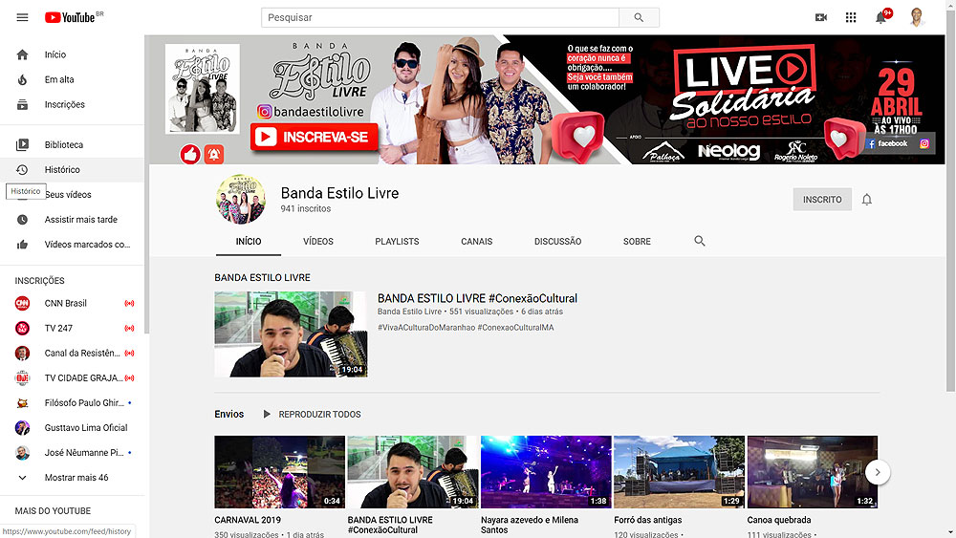956x538 pixels.
Task: Switch to the DISCUSSÃO tab
Action: click(558, 241)
